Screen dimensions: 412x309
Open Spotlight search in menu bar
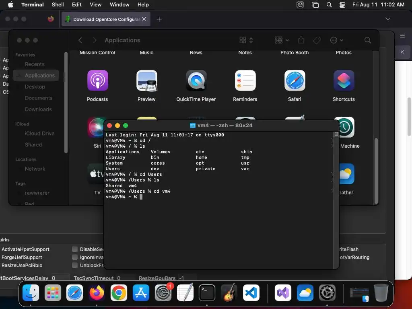click(x=329, y=5)
